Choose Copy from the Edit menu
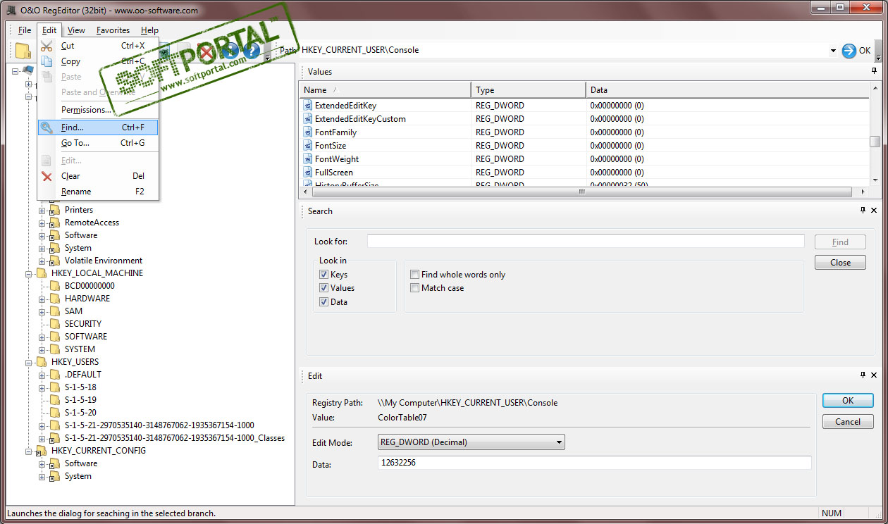This screenshot has width=888, height=524. [98, 61]
